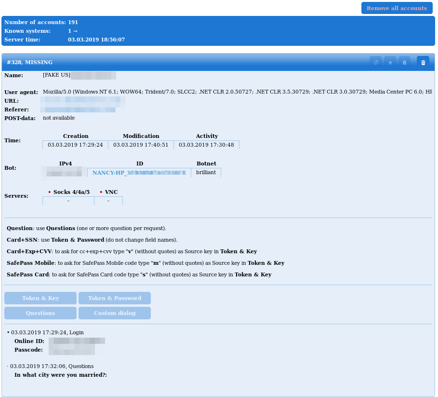Click the refresh icon in account #328 header
Screen dimensions: 438x397
(376, 62)
